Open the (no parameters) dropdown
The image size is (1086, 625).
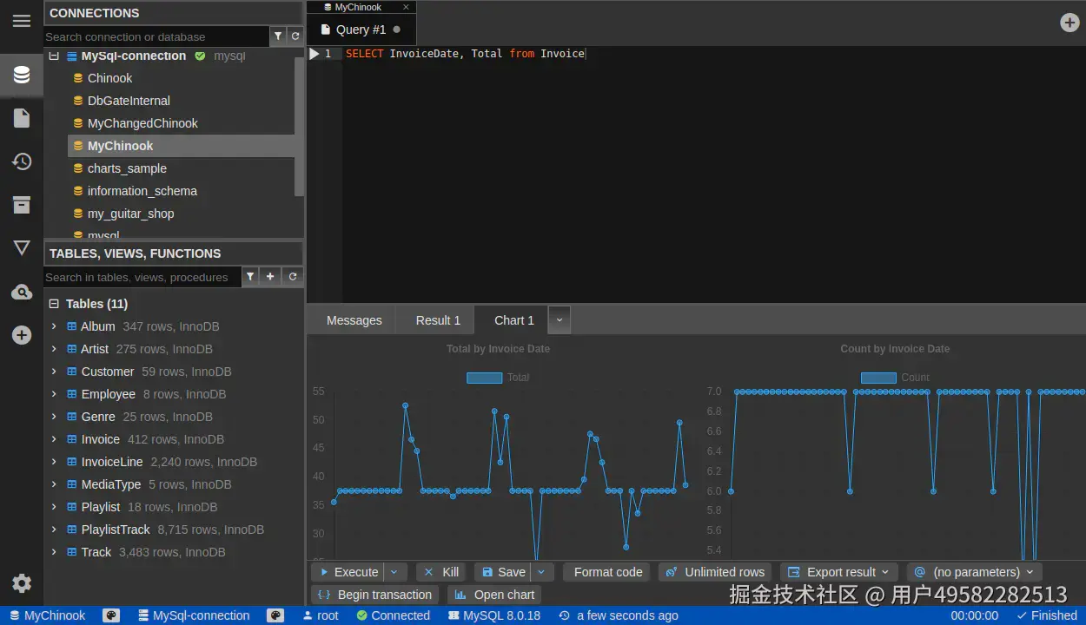[975, 572]
